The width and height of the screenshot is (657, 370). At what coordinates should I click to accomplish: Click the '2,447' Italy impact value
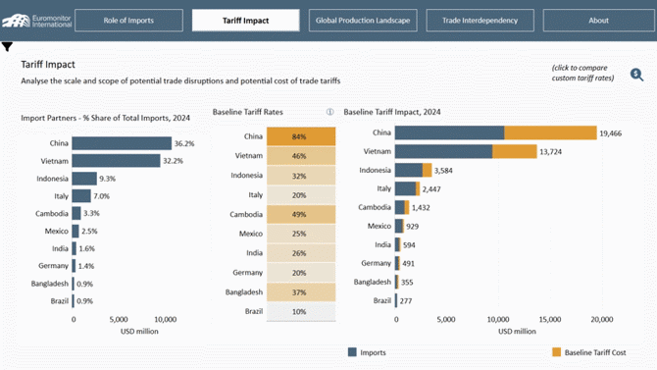[x=431, y=189]
